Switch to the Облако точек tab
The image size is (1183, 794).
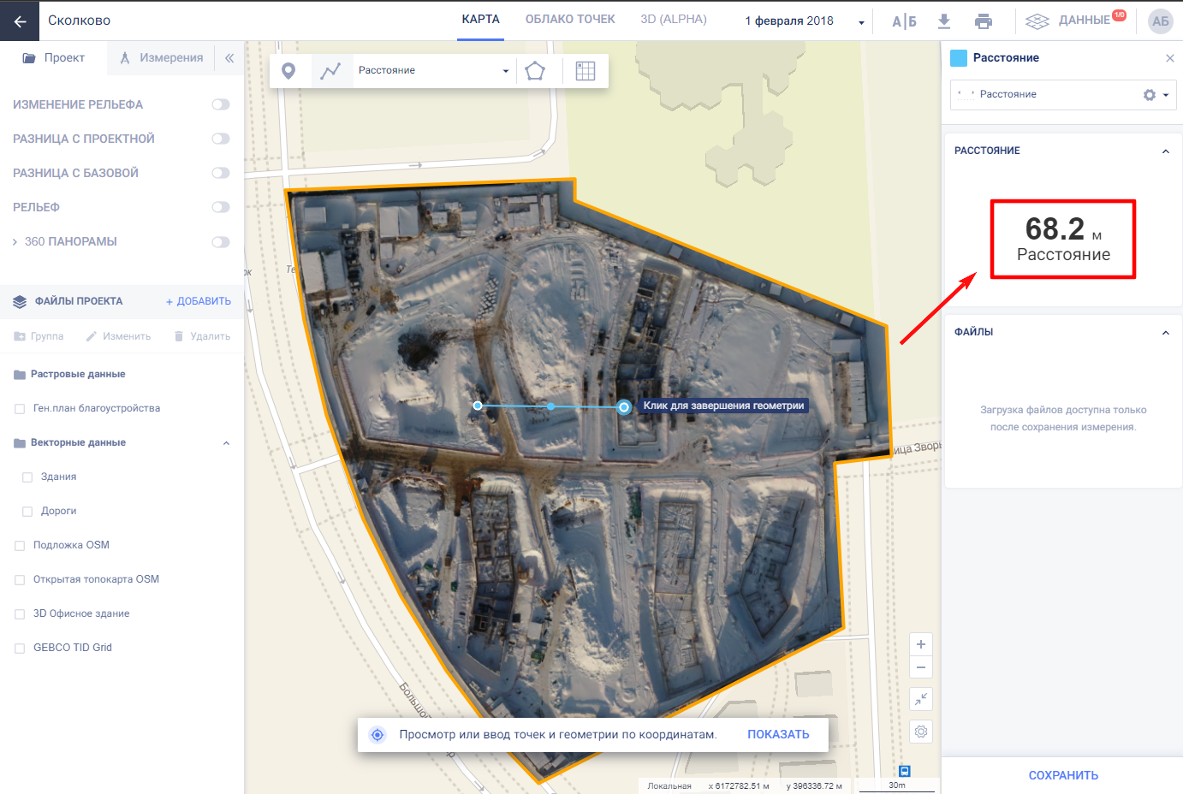[x=570, y=20]
